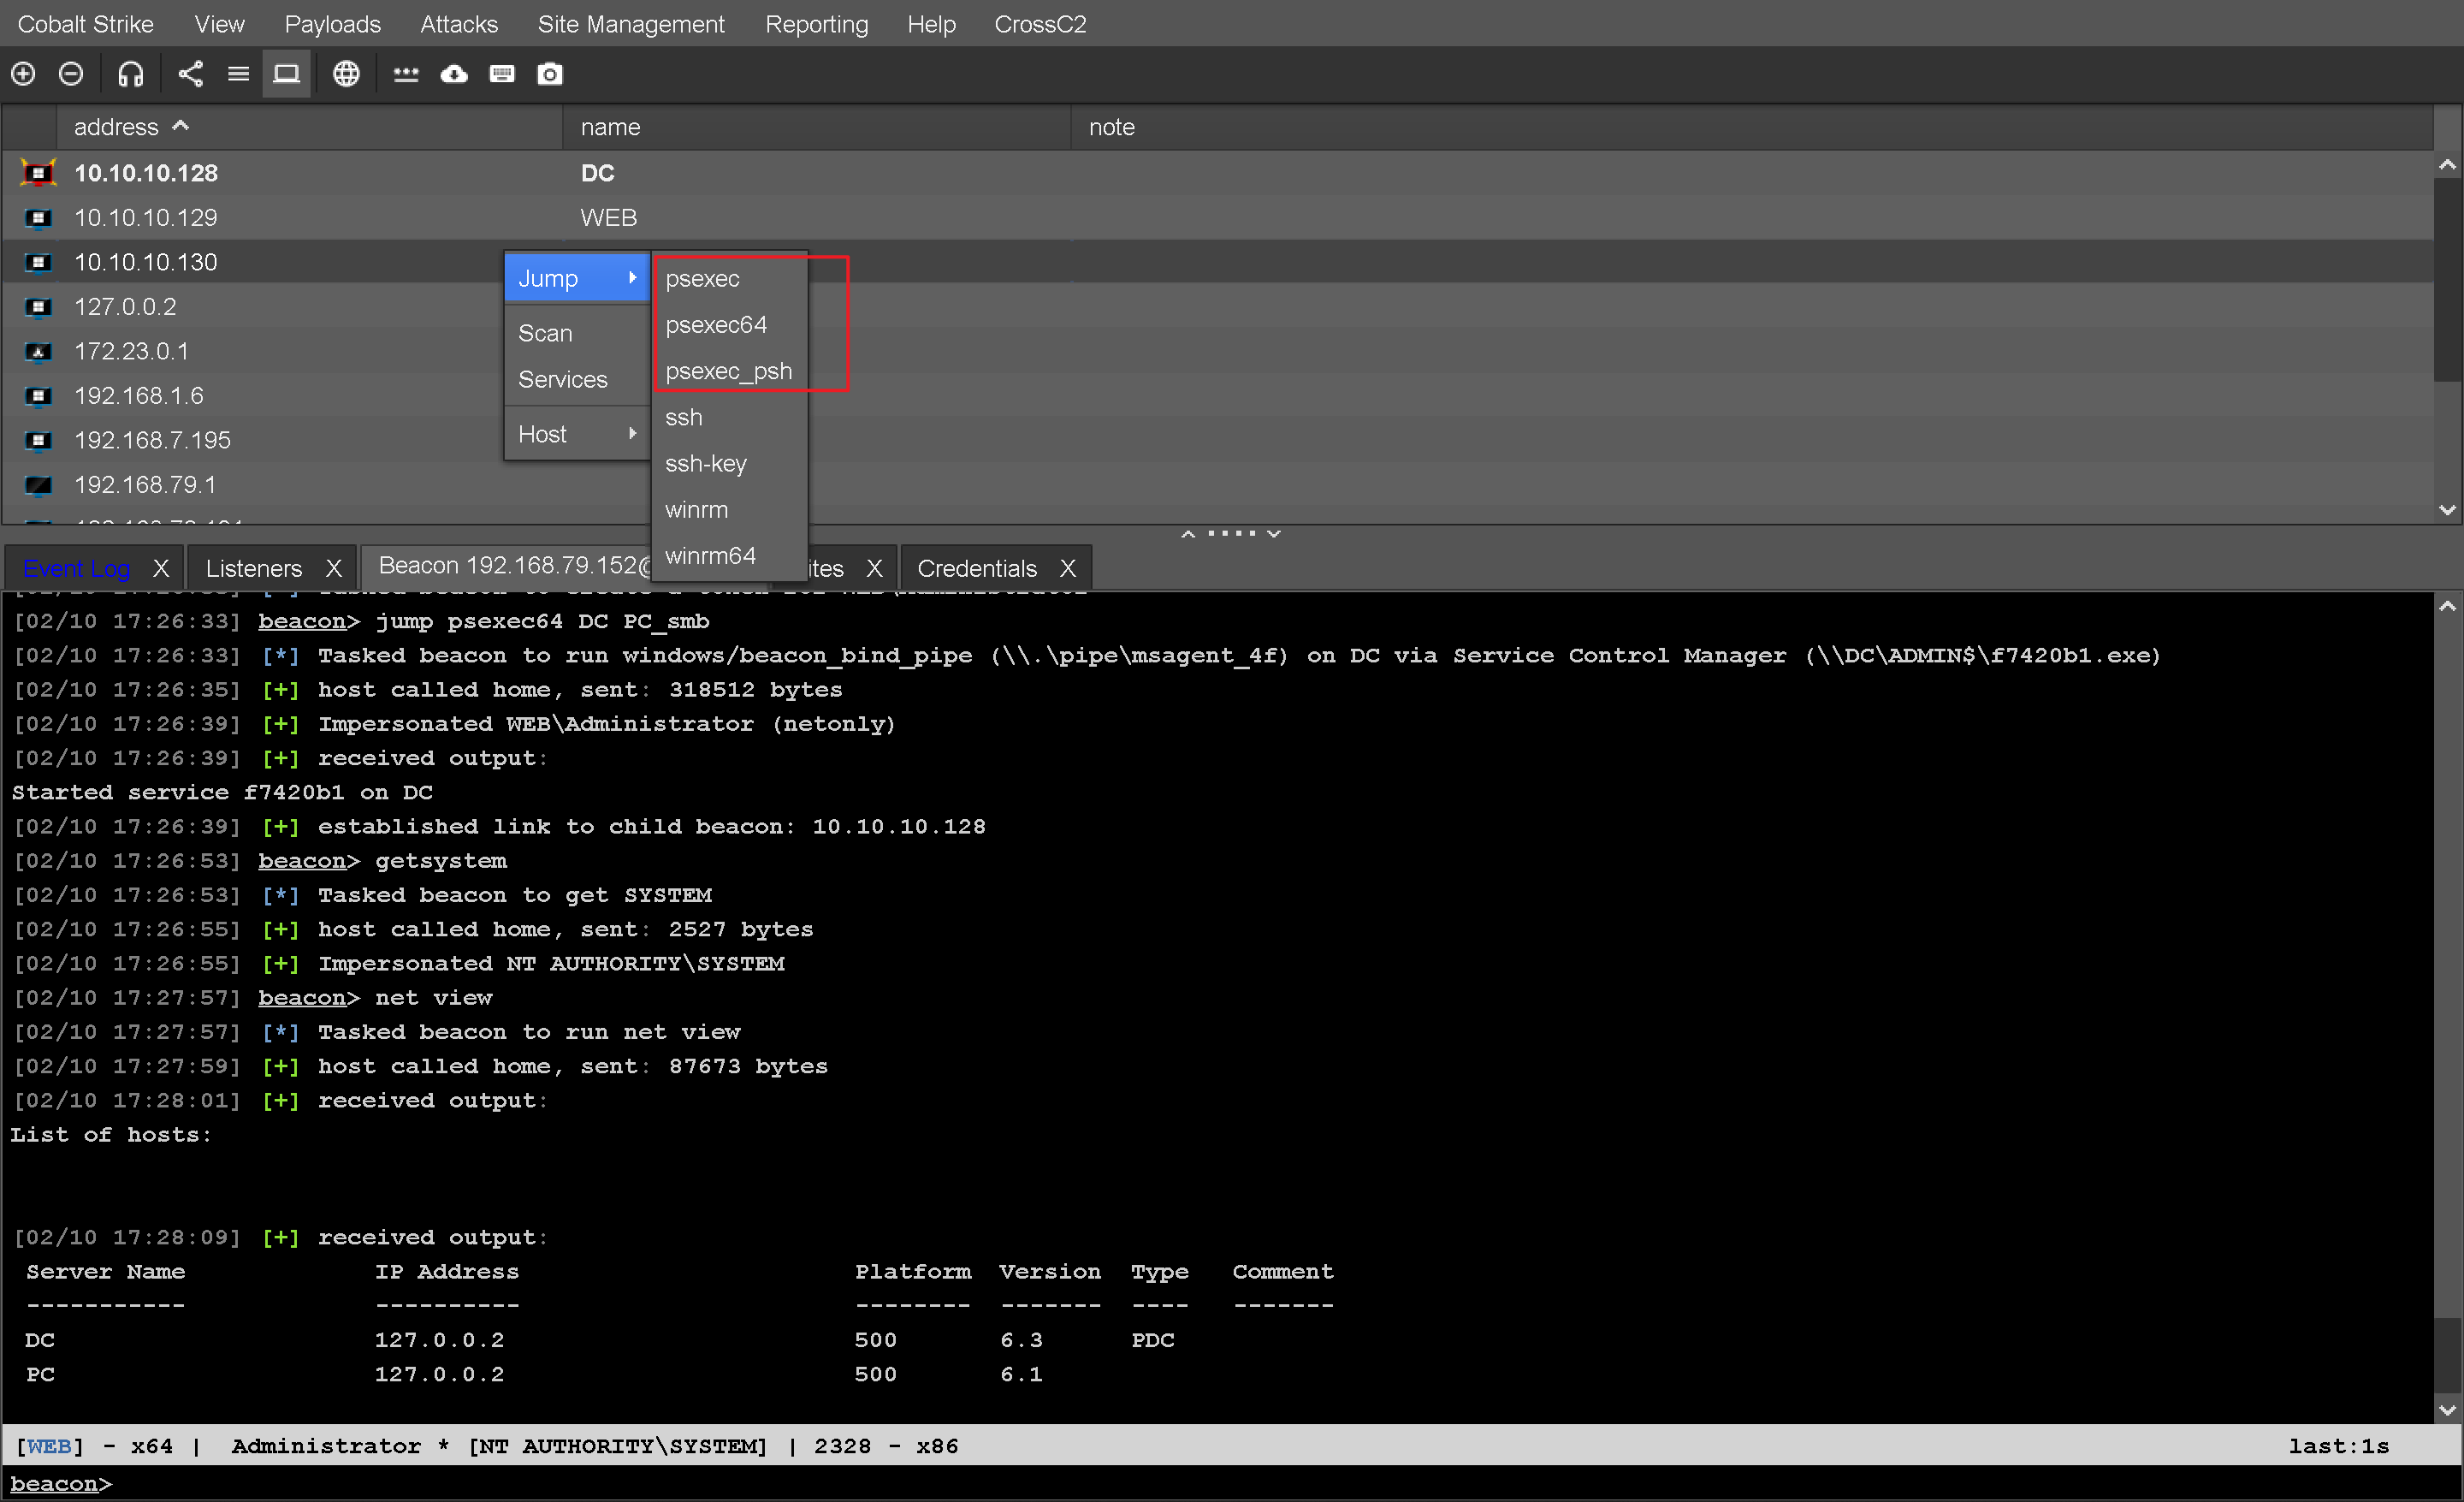Click the beacon command input field
Image resolution: width=2464 pixels, height=1502 pixels.
(x=1200, y=1484)
